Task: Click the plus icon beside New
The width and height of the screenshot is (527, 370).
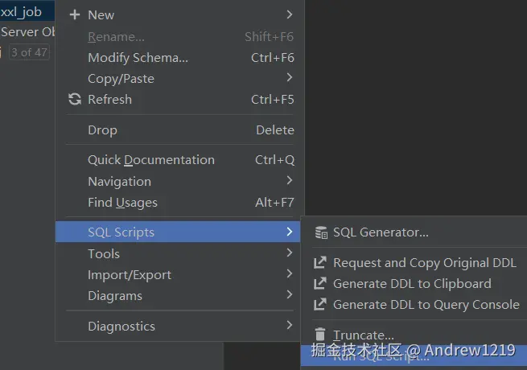Action: tap(75, 14)
